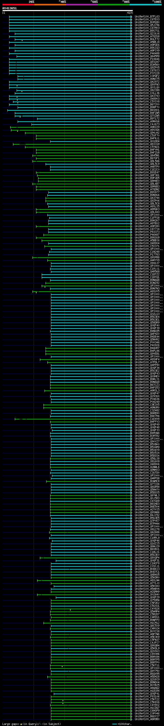The height and width of the screenshot is (726, 164).
Task: Click the last hit label UniRef100_A6R9B0
Action: [147, 719]
